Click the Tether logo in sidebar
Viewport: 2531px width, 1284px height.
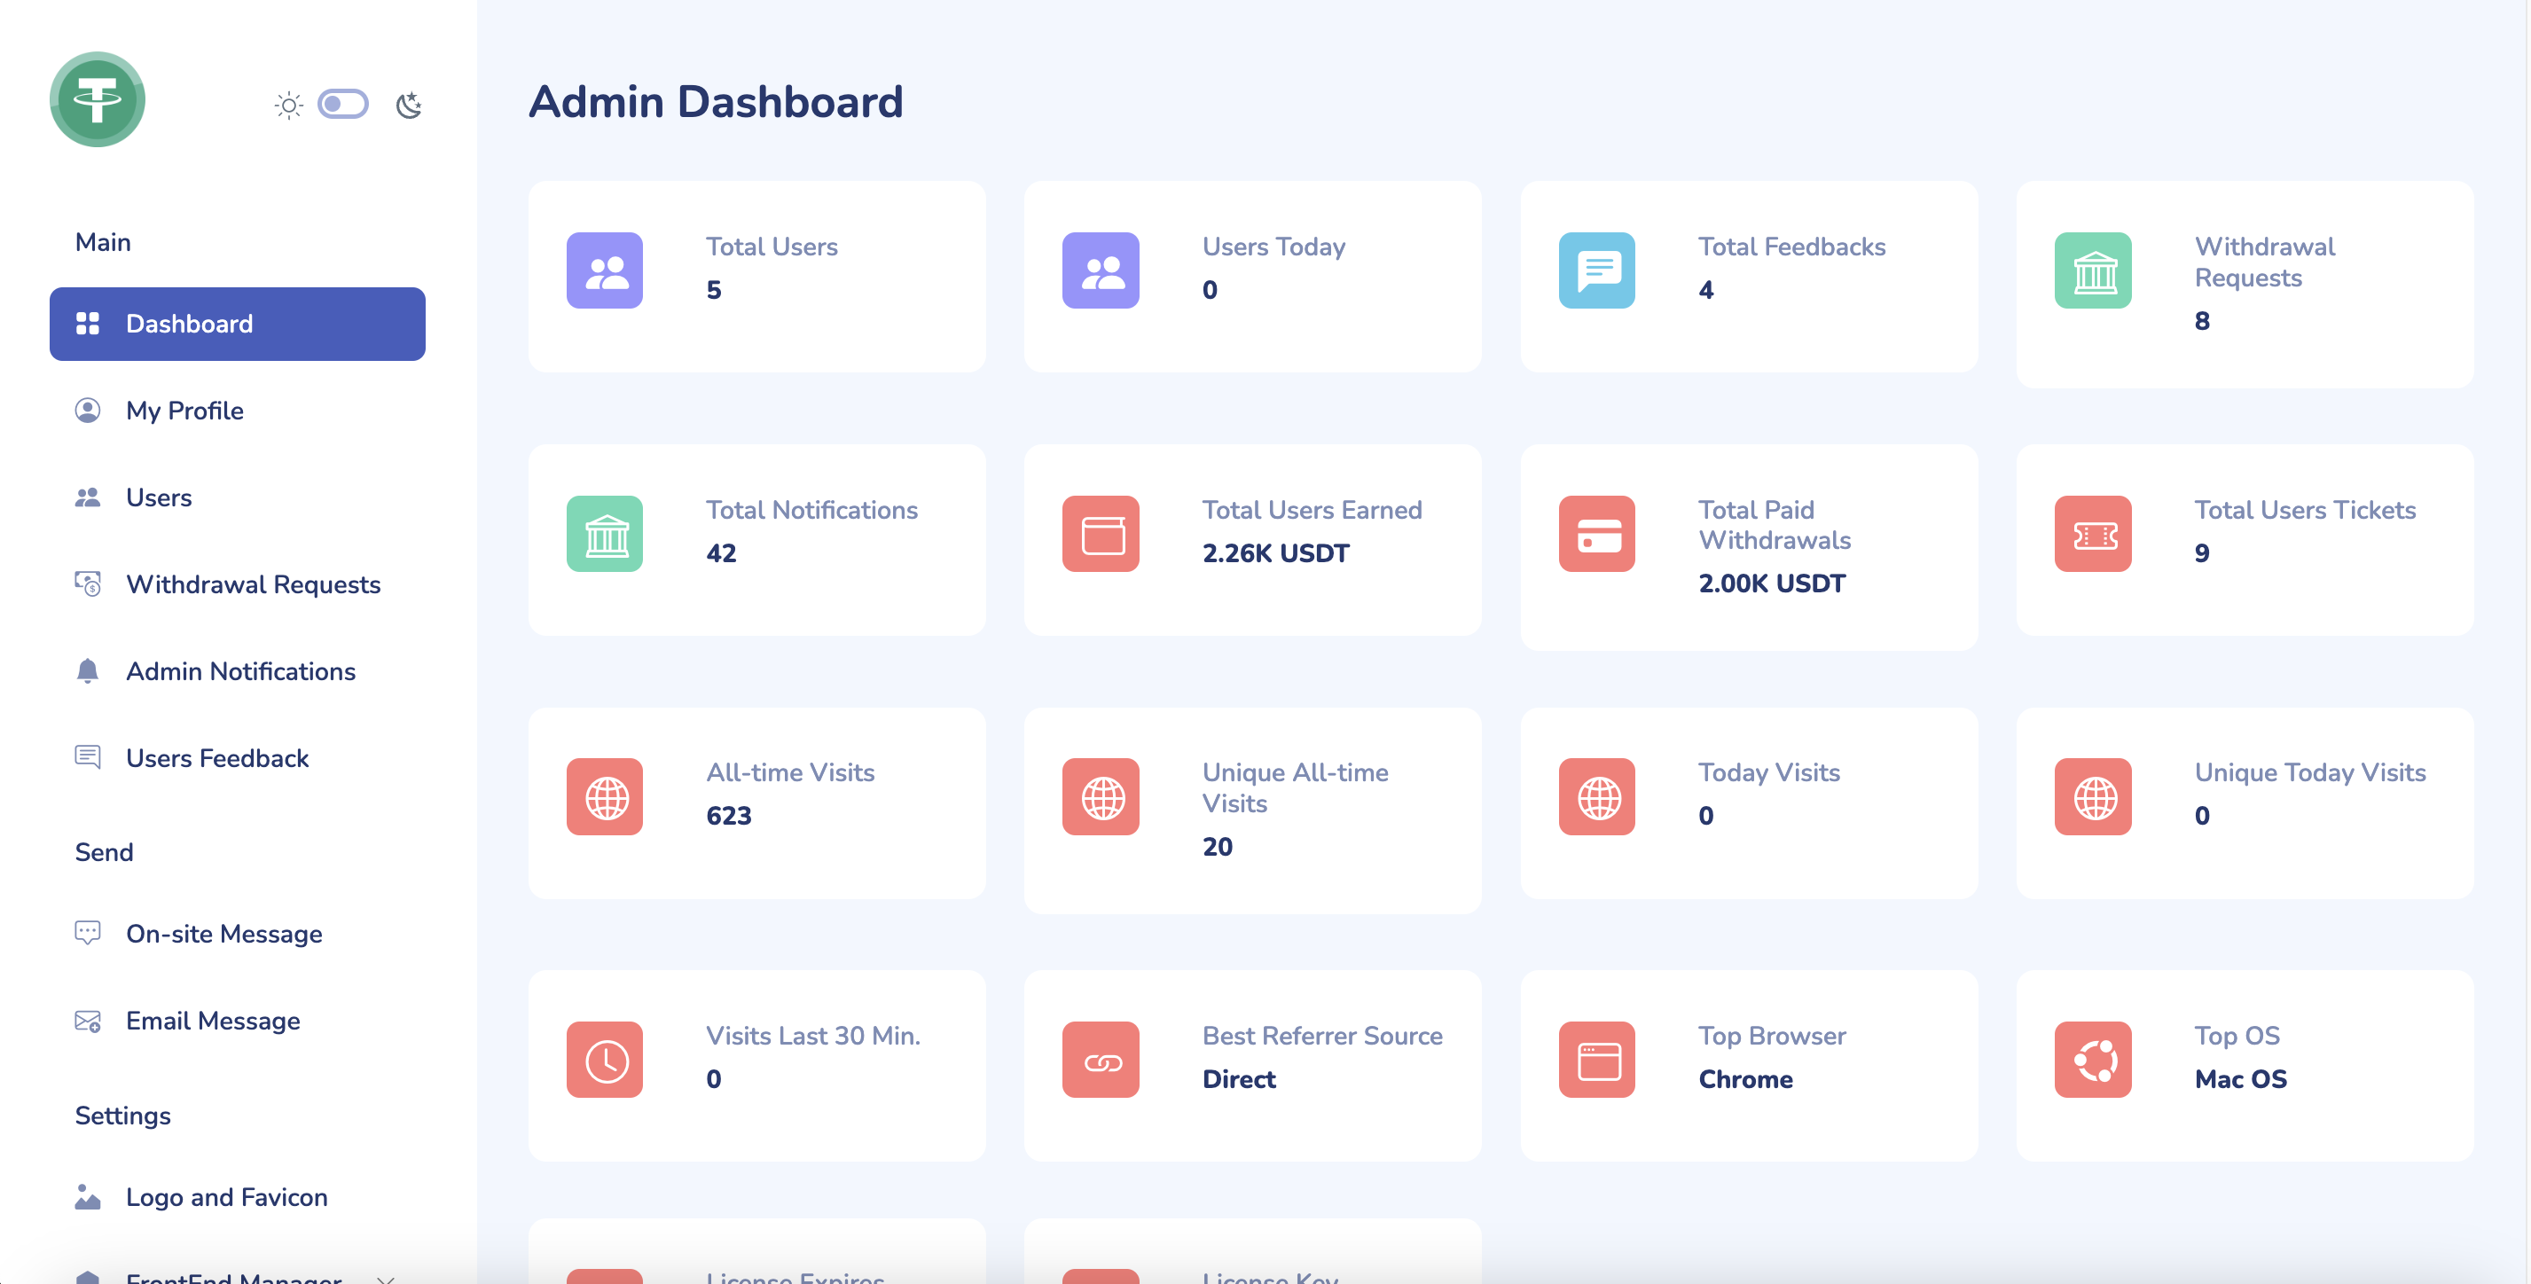[x=98, y=99]
